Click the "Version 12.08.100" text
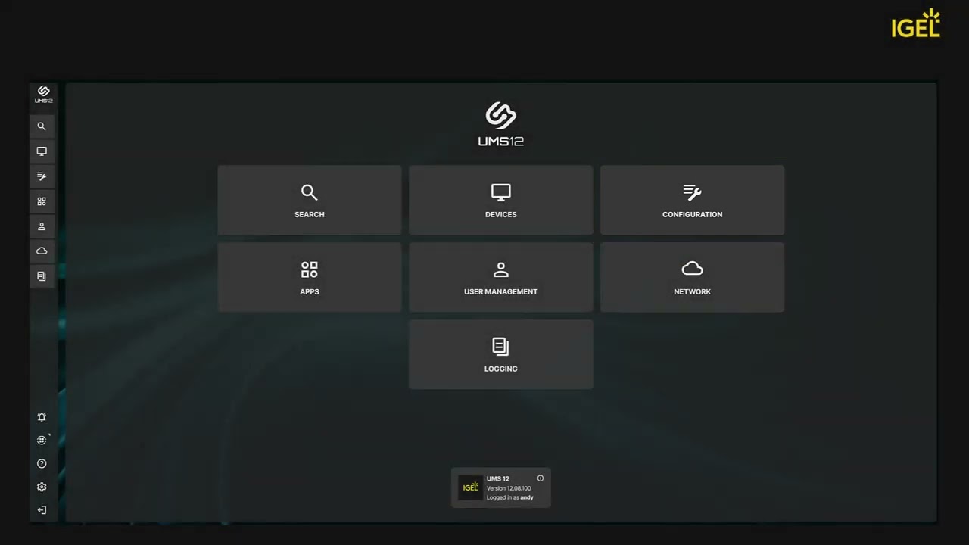Screen dimensions: 969x545 click(509, 488)
